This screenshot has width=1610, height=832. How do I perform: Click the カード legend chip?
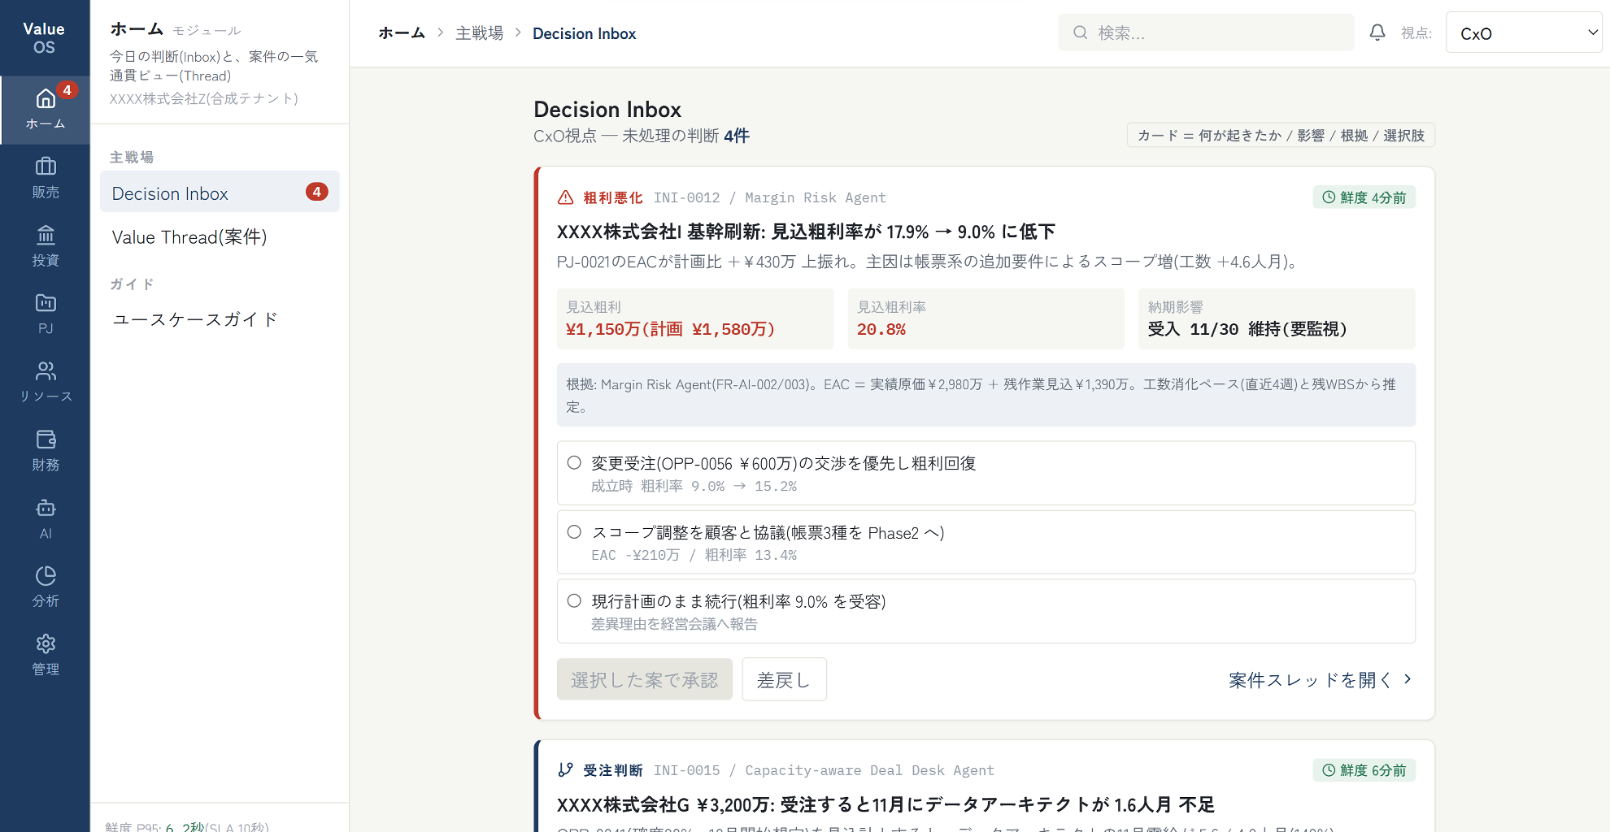pos(1281,136)
